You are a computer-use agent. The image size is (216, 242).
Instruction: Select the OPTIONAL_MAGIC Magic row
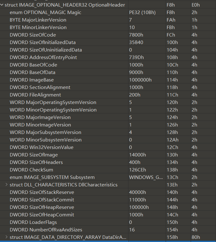(x=45, y=12)
